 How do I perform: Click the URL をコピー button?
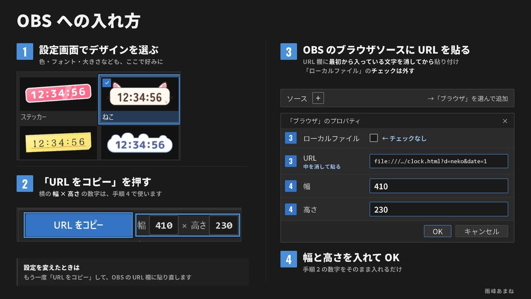(78, 225)
